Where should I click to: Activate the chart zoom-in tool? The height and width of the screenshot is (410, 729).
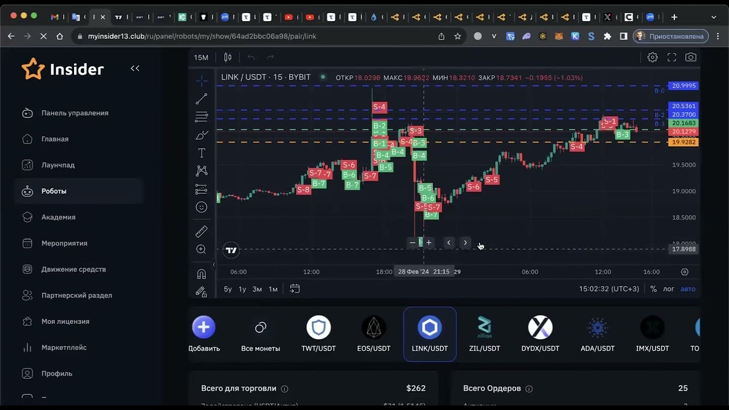click(x=202, y=249)
